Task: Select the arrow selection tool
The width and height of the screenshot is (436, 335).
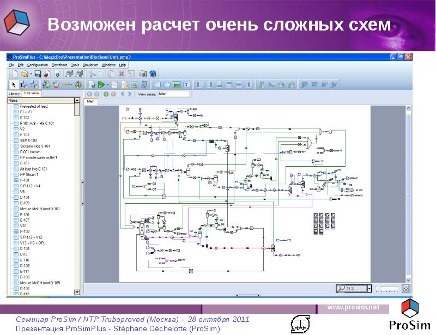Action: click(x=14, y=85)
